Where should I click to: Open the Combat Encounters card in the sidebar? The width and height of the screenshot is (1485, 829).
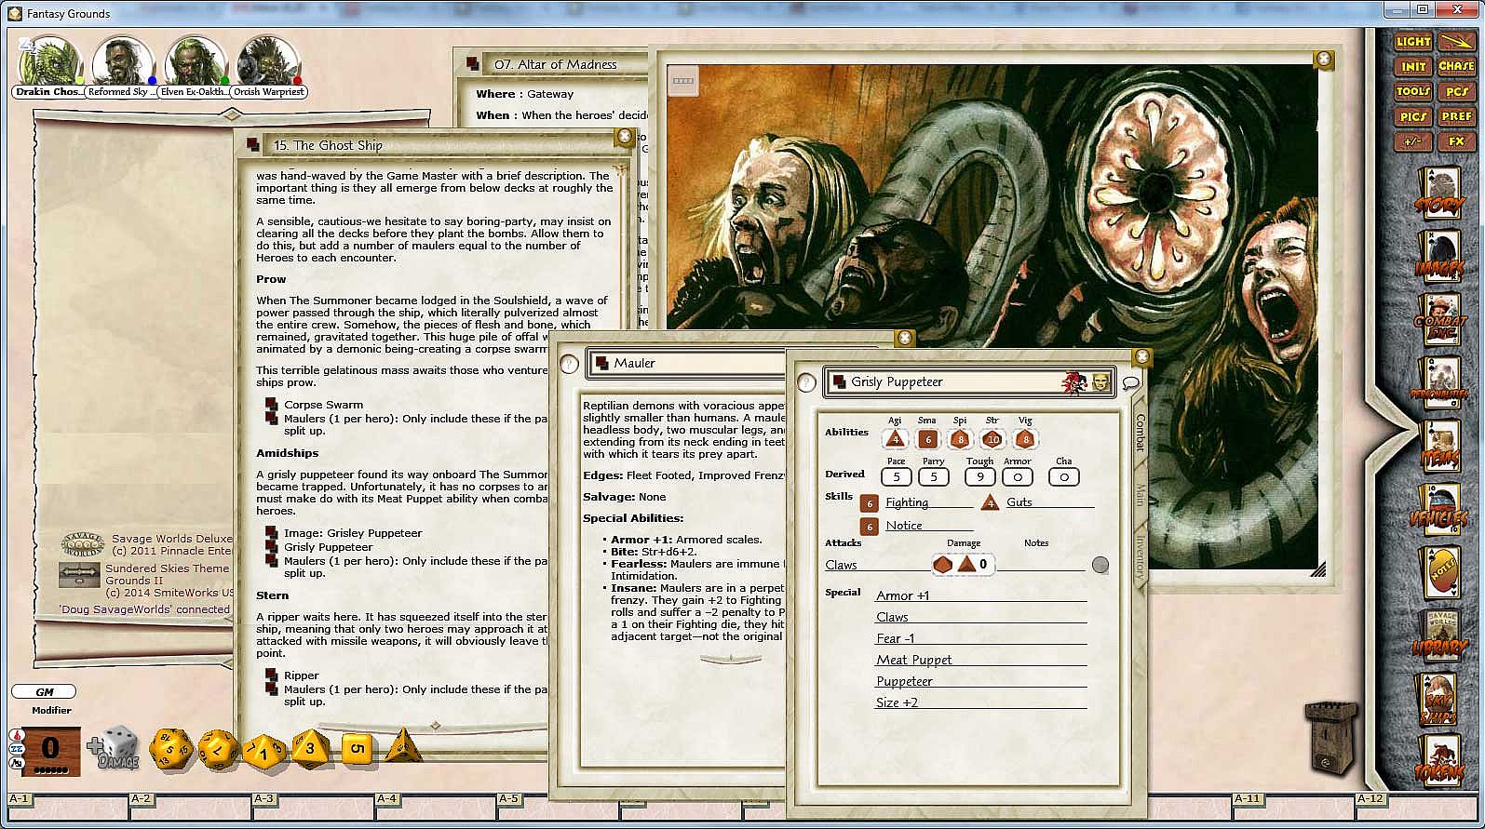pos(1439,321)
